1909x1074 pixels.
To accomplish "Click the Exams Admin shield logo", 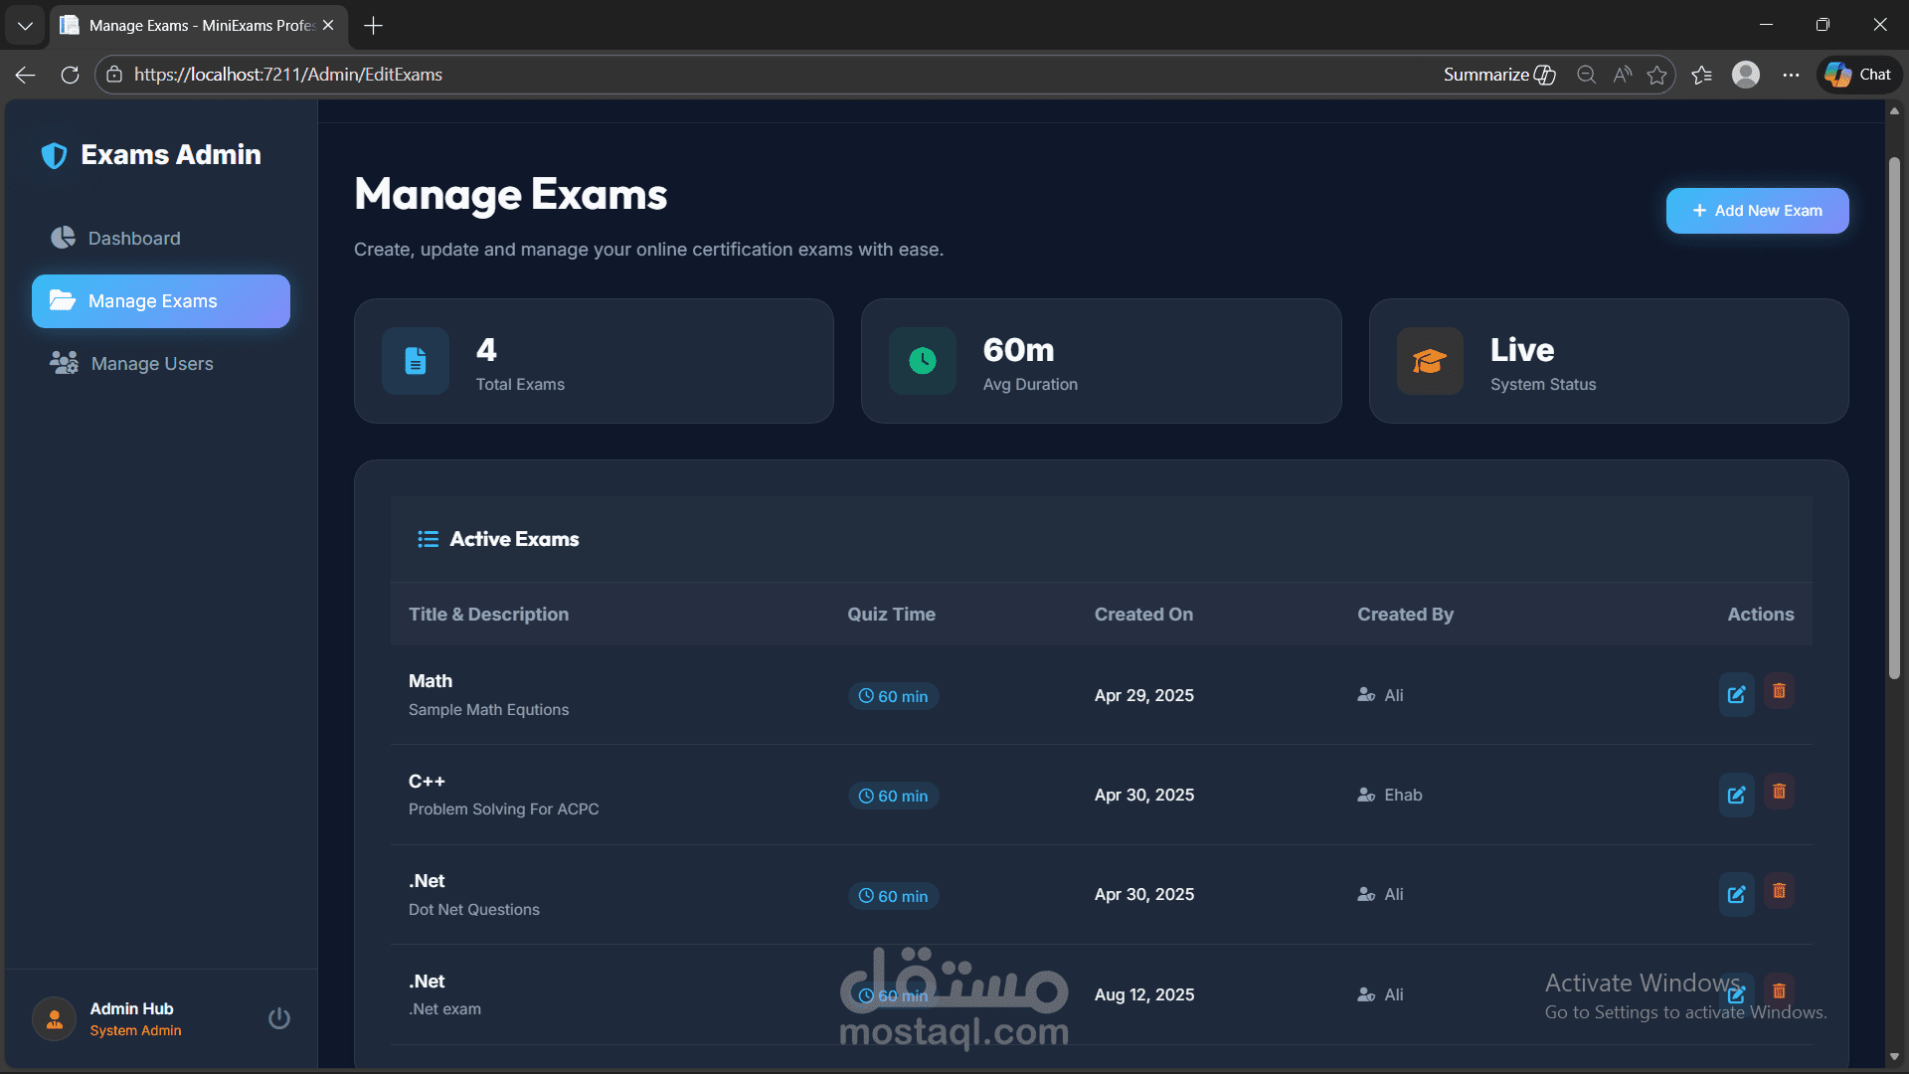I will coord(54,155).
